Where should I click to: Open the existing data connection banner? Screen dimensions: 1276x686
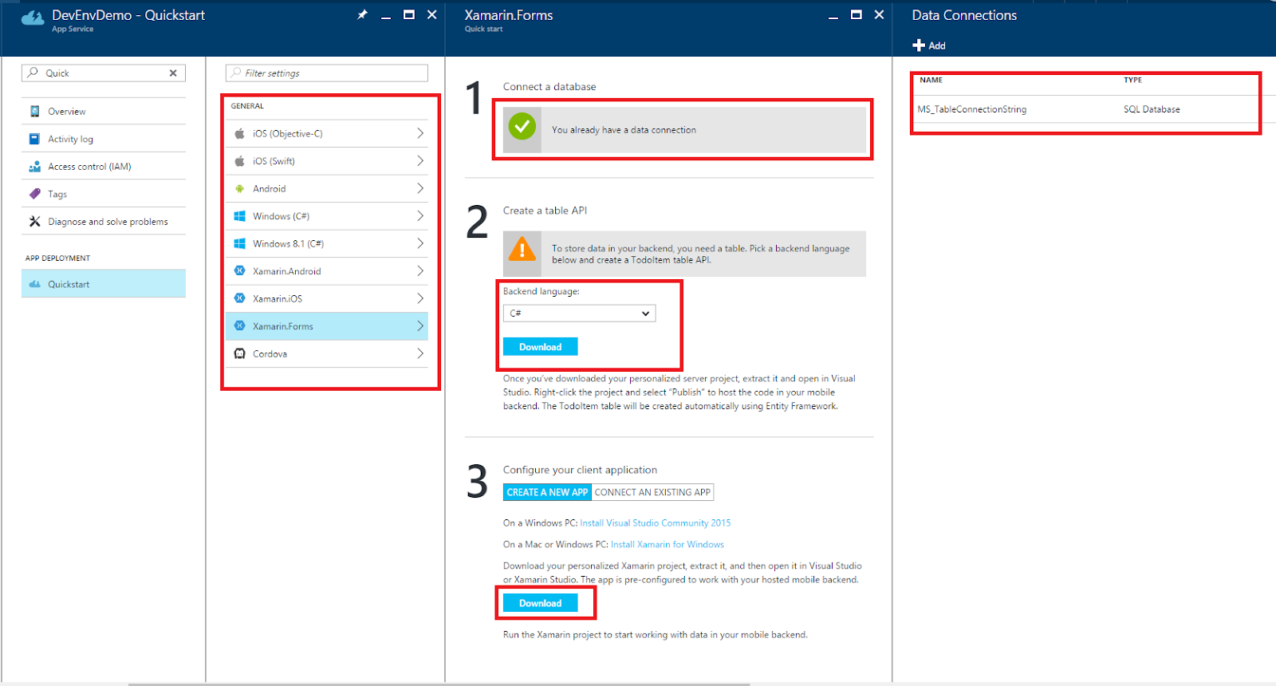pyautogui.click(x=684, y=129)
